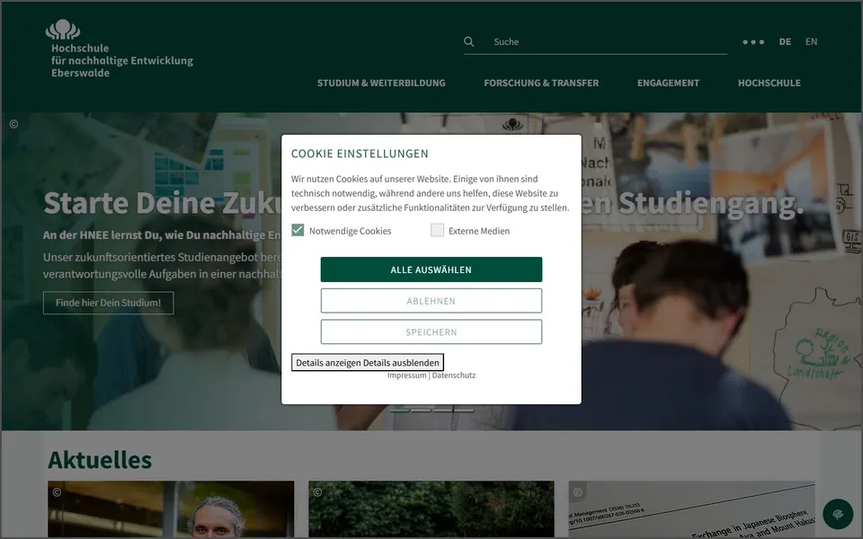Click the floating cookie settings icon
The height and width of the screenshot is (539, 863).
point(838,514)
